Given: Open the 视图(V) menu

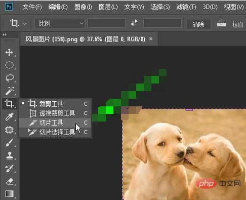Looking at the screenshot, I should pos(234,7).
